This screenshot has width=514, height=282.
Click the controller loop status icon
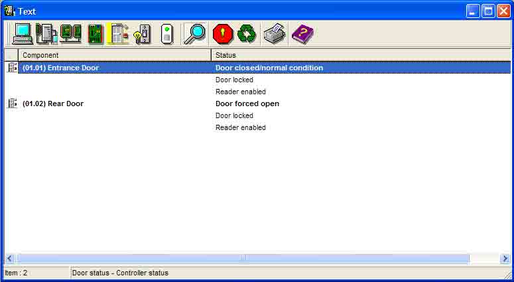[x=71, y=34]
